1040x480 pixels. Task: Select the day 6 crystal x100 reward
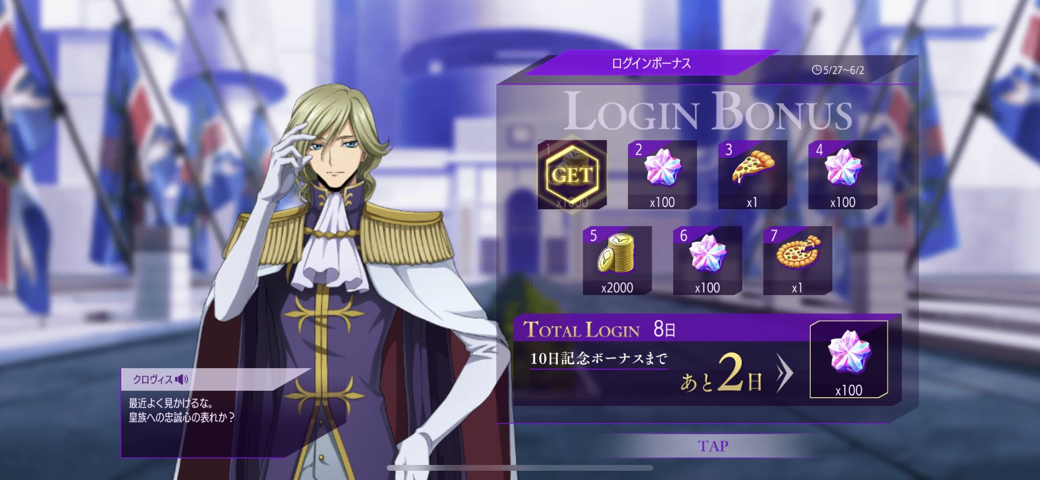(x=707, y=260)
